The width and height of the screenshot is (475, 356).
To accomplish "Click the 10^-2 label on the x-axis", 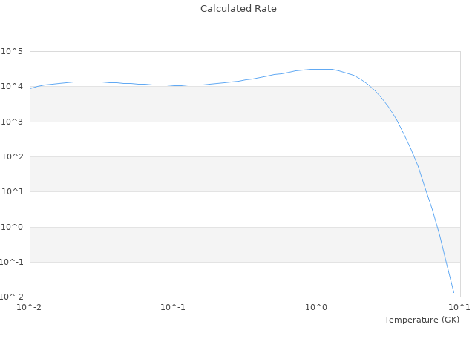I will coord(30,307).
